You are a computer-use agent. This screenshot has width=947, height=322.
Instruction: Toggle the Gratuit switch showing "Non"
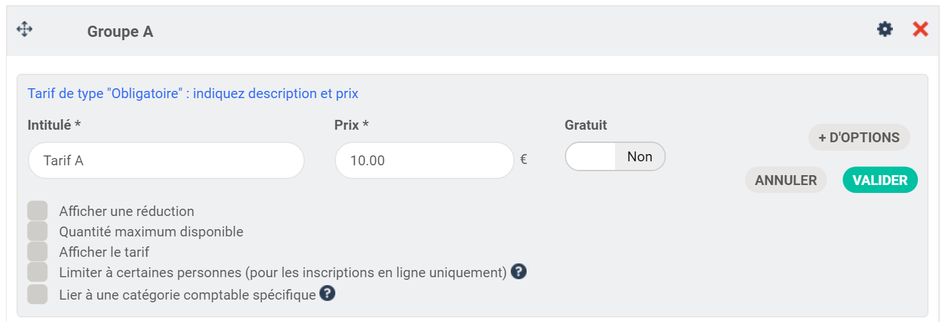pos(615,157)
